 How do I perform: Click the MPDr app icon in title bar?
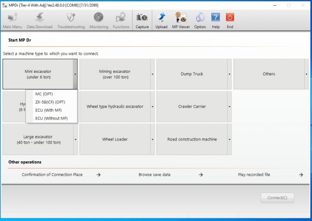tap(4, 5)
